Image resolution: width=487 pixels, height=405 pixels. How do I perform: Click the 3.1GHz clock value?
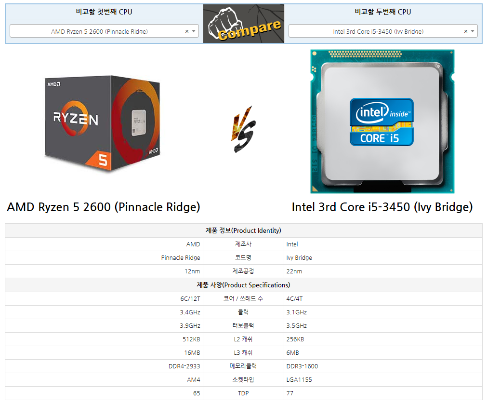(x=297, y=312)
